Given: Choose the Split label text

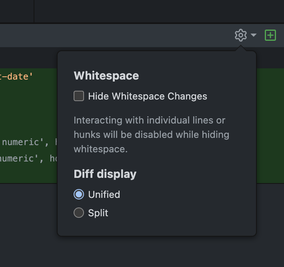Looking at the screenshot, I should (x=98, y=213).
